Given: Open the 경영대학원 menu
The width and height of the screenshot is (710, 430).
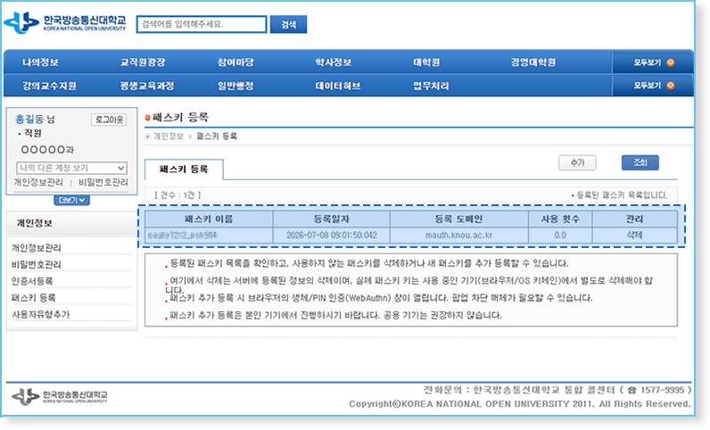Looking at the screenshot, I should click(533, 62).
